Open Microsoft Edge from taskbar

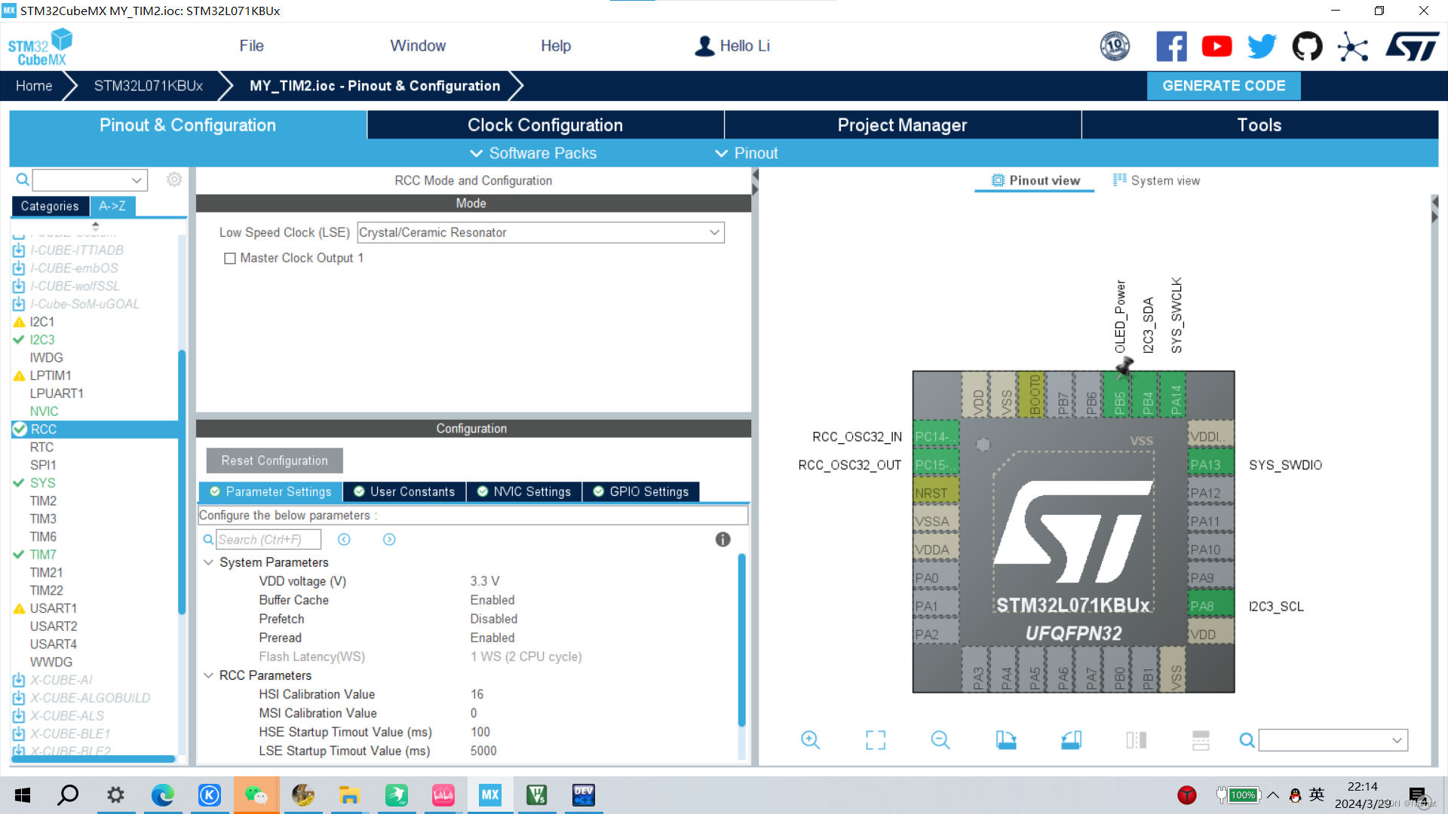pos(162,795)
